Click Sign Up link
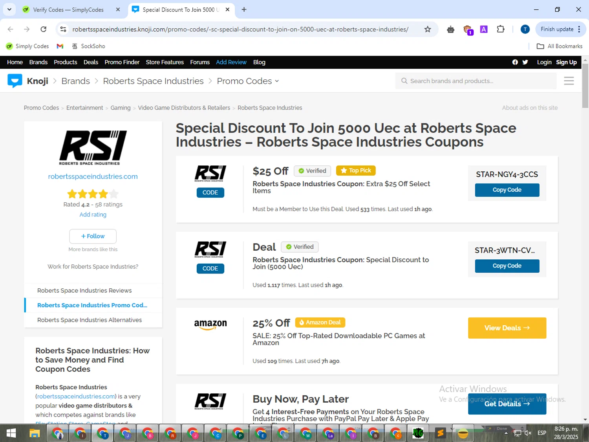Image resolution: width=589 pixels, height=442 pixels. (566, 62)
